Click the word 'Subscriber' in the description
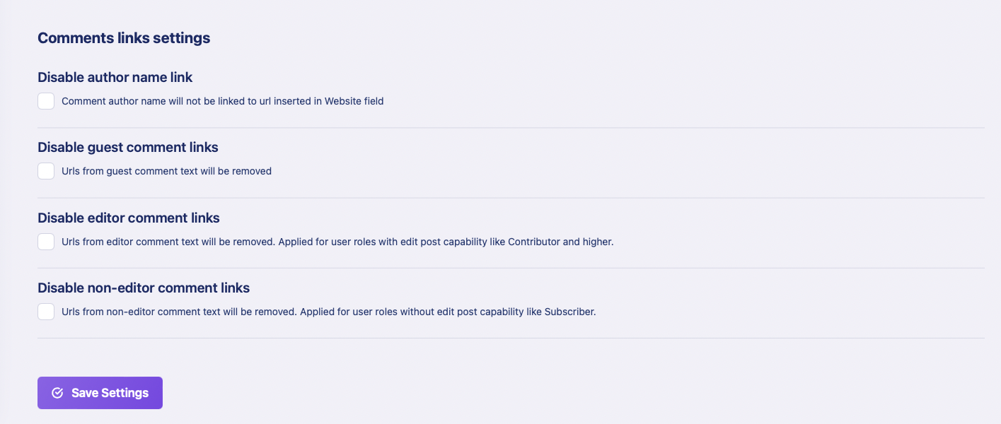 569,312
